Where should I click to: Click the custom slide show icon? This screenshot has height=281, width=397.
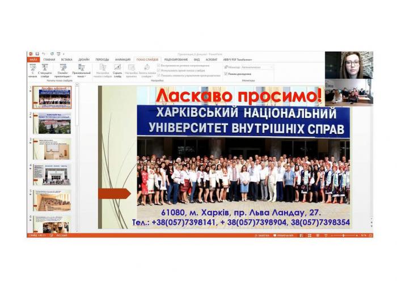(81, 69)
